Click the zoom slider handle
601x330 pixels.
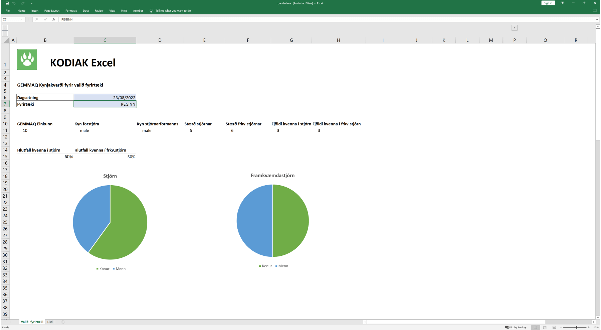[577, 327]
